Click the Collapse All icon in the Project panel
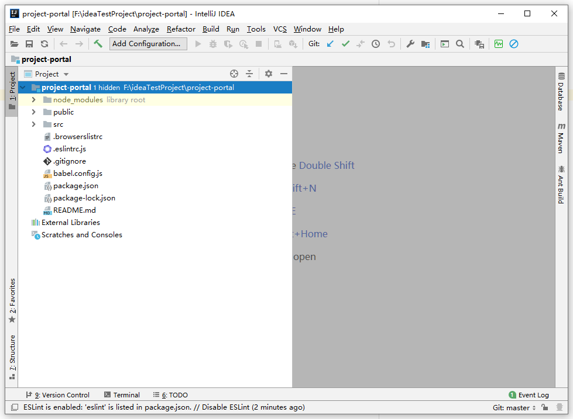Viewport: 573px width, 419px height. pyautogui.click(x=249, y=74)
